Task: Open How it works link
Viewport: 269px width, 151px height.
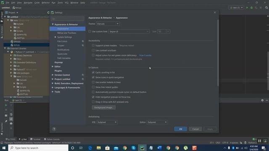Action: pyautogui.click(x=145, y=55)
